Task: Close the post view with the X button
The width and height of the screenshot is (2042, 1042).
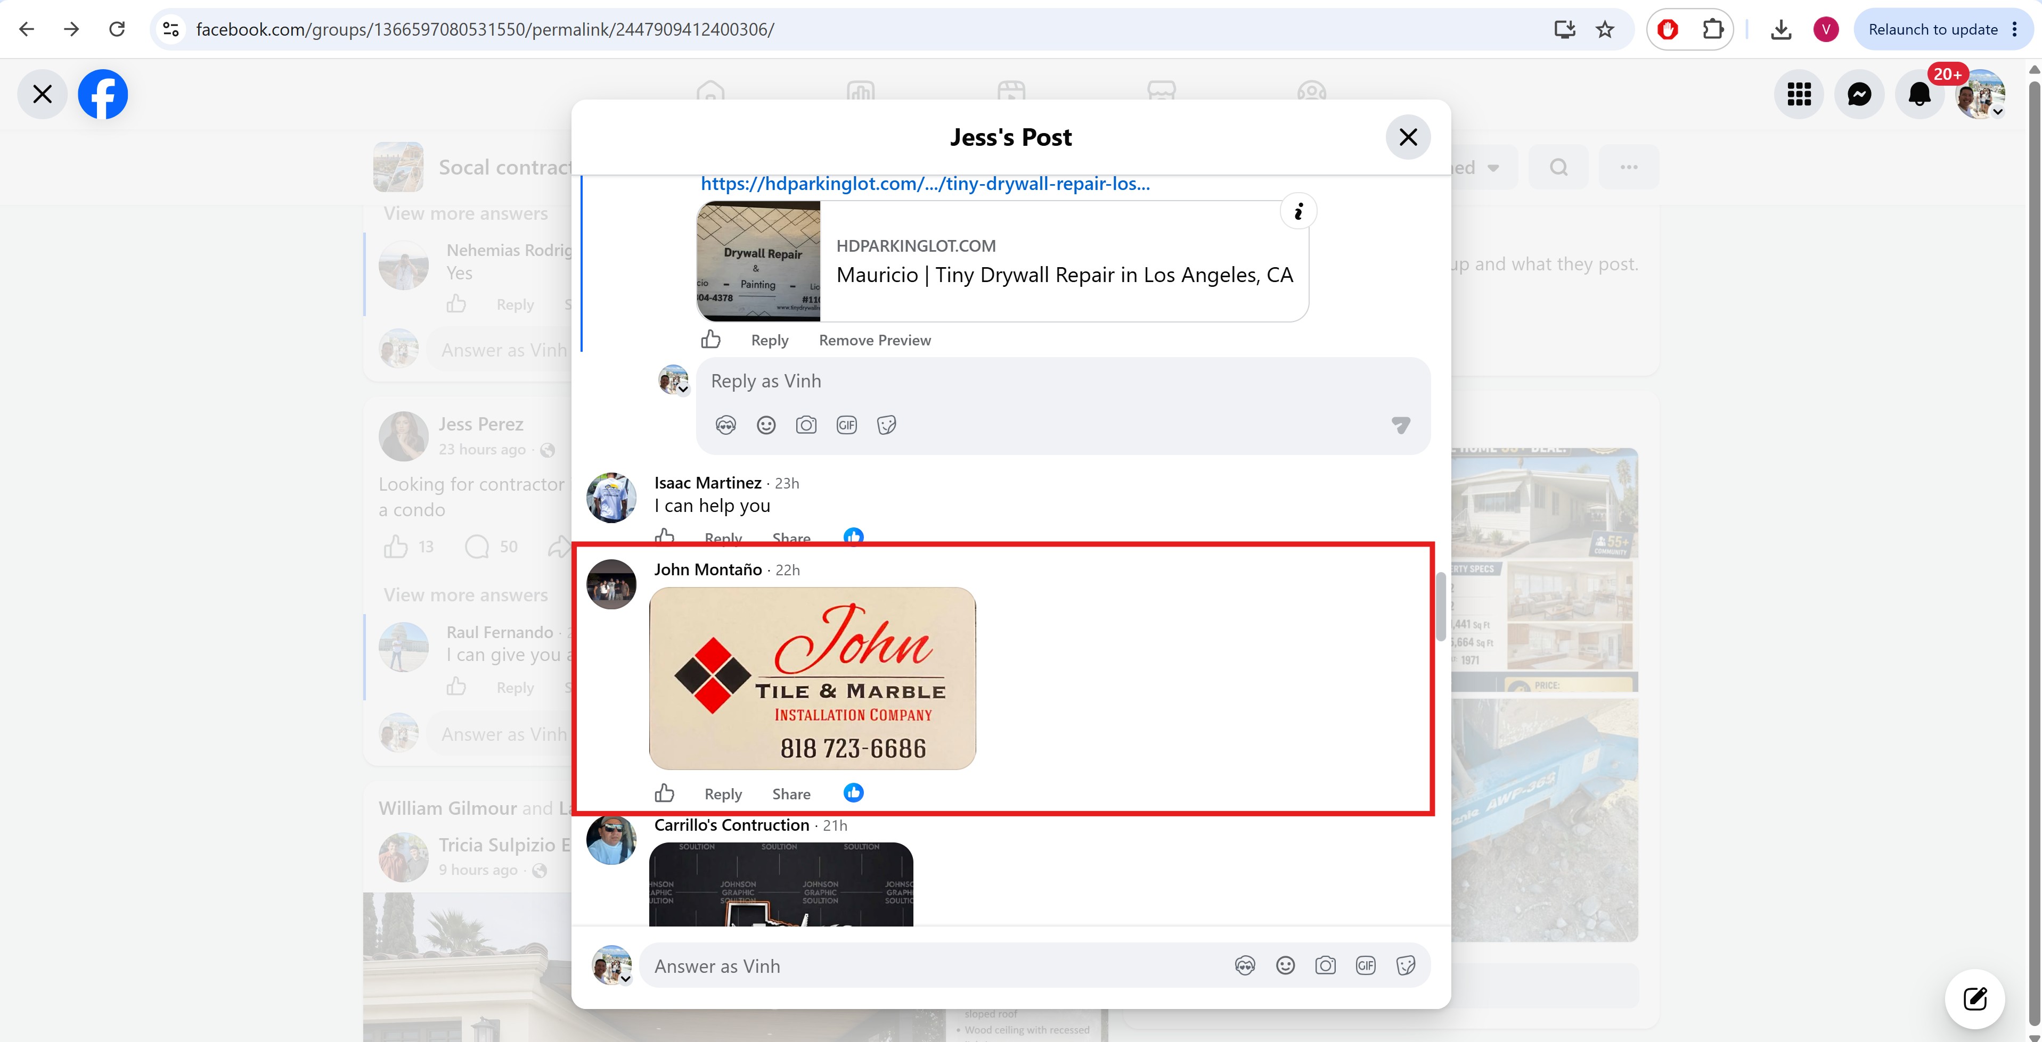Action: 42,94
